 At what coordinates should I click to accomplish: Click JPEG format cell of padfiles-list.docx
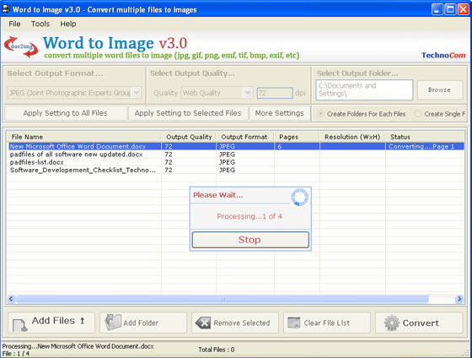pos(245,162)
